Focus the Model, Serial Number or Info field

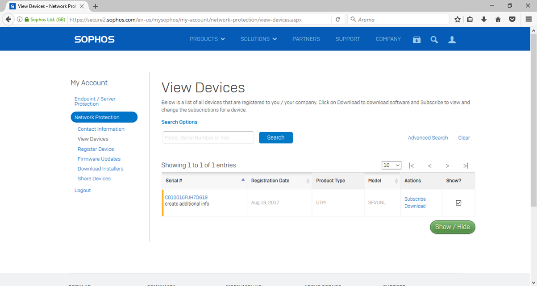tap(208, 137)
